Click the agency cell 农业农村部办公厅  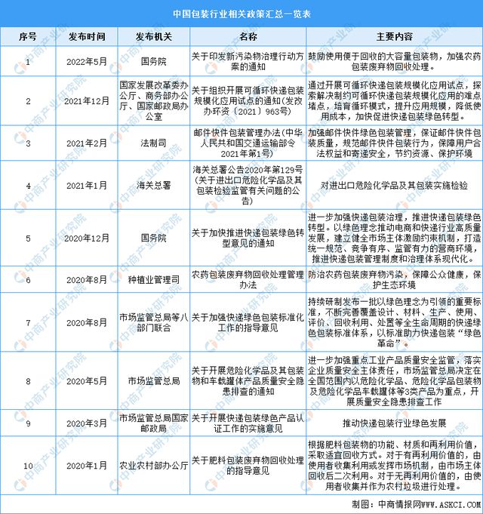[x=154, y=466]
